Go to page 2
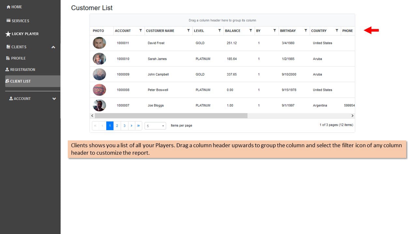 coord(117,126)
